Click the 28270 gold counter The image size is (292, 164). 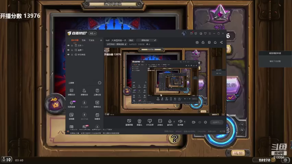(264, 160)
